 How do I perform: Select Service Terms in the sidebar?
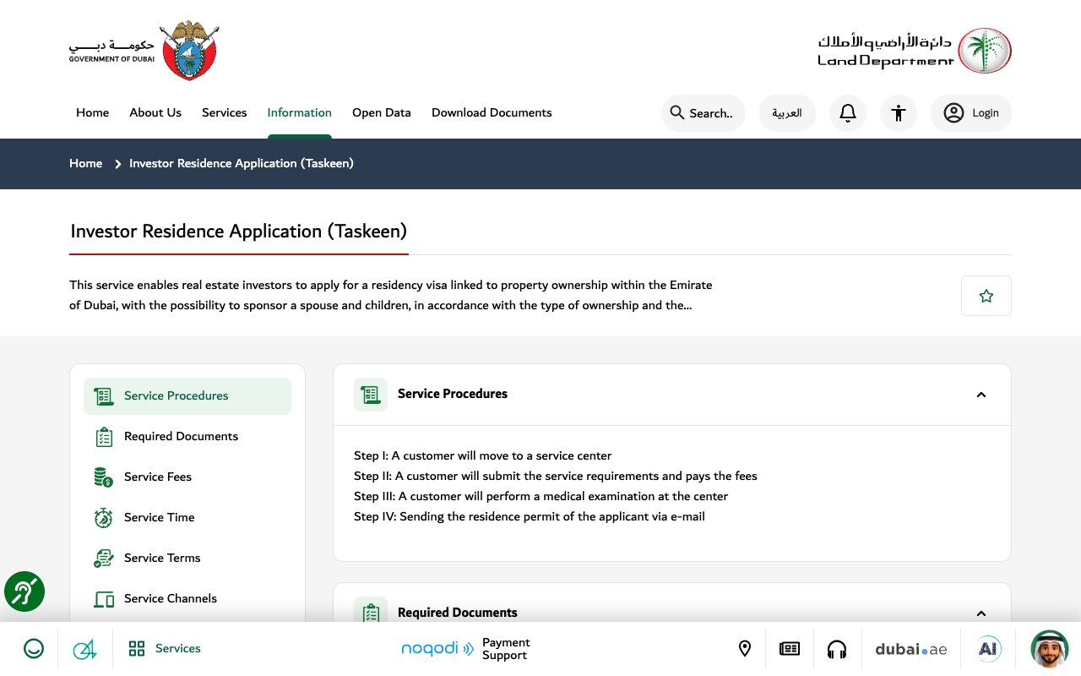187,559
